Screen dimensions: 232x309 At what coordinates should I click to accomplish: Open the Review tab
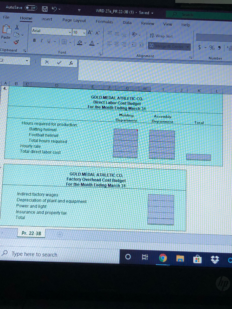(x=147, y=23)
